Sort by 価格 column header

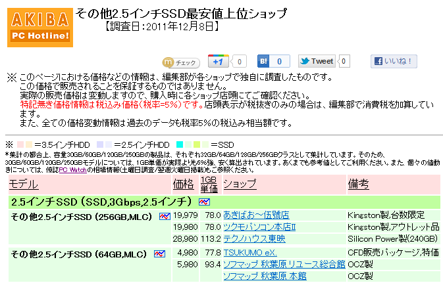[183, 185]
